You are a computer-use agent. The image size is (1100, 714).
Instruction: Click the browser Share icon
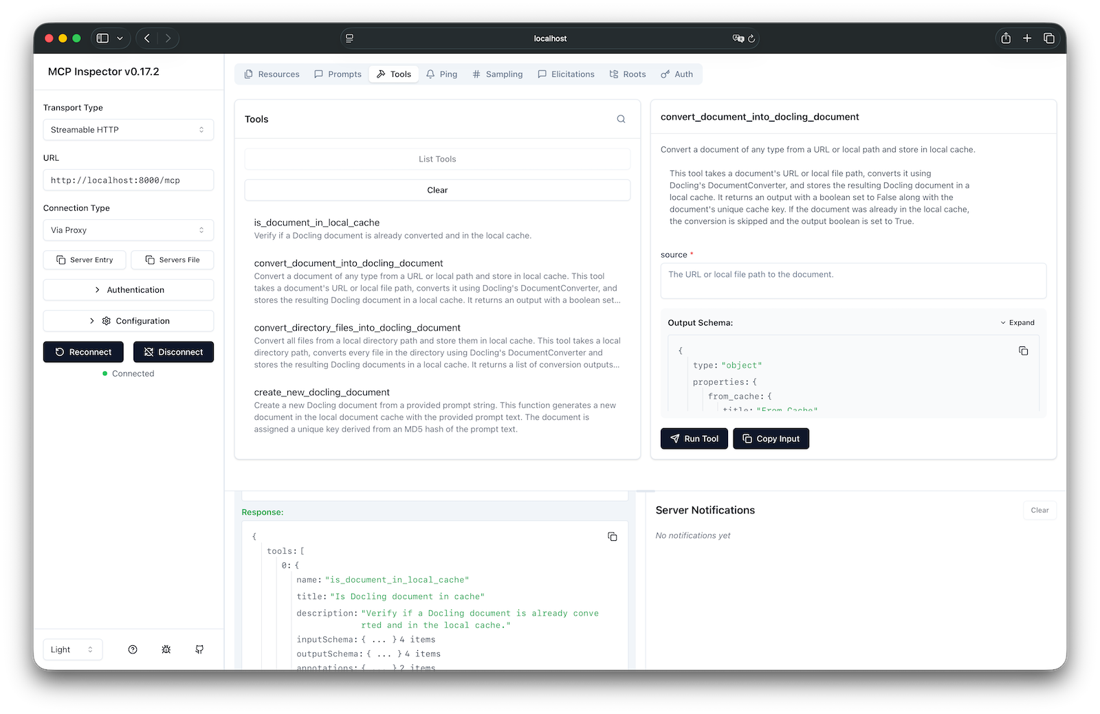[x=1006, y=38]
